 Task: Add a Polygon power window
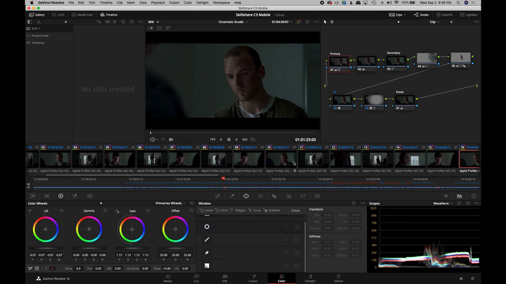tap(238, 210)
